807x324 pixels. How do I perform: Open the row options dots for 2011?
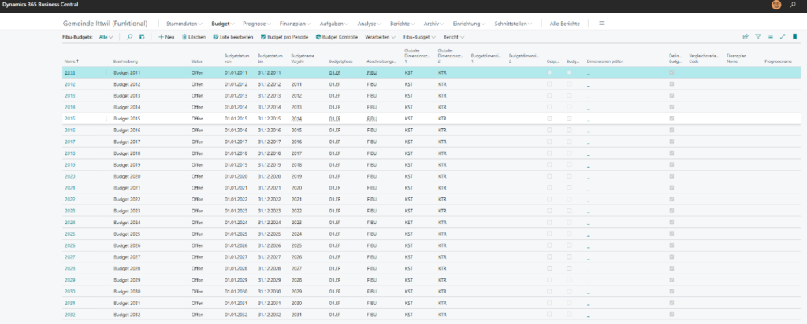(106, 73)
